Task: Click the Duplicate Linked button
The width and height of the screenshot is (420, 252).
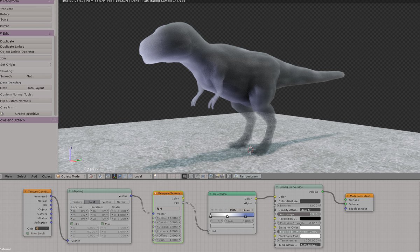Action: [x=26, y=47]
